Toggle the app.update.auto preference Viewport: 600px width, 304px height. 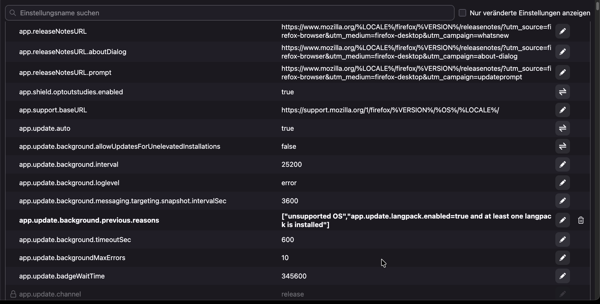[x=562, y=128]
